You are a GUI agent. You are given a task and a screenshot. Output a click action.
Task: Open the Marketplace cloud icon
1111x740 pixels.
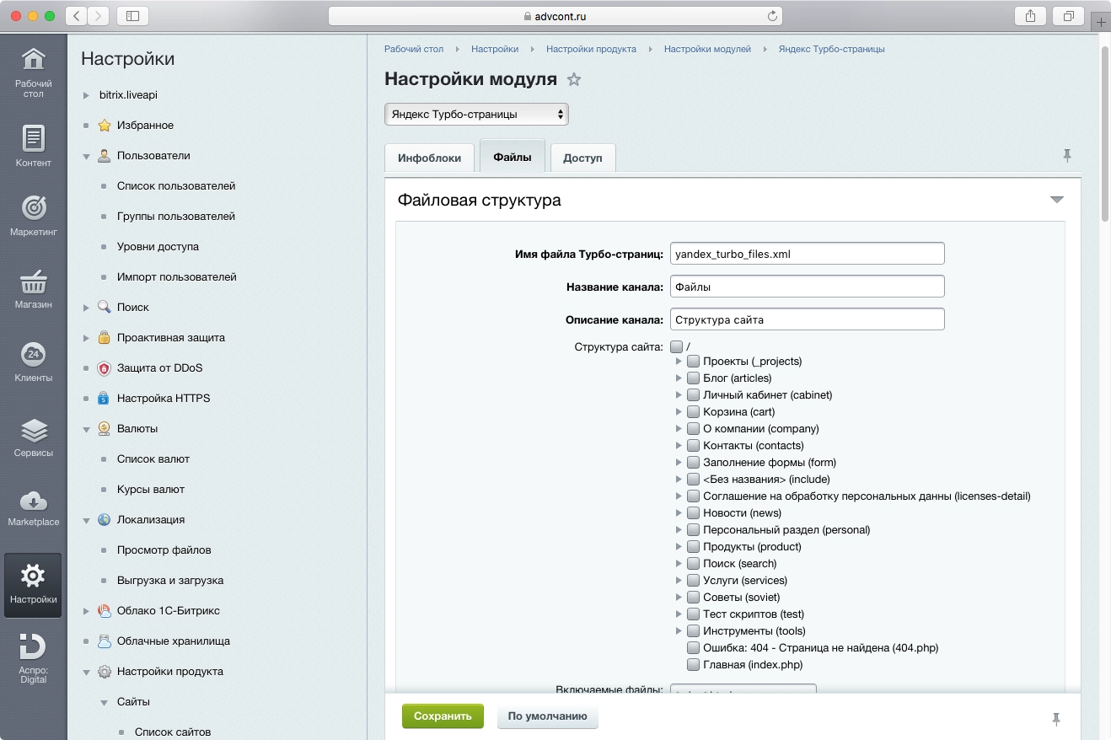click(x=33, y=501)
